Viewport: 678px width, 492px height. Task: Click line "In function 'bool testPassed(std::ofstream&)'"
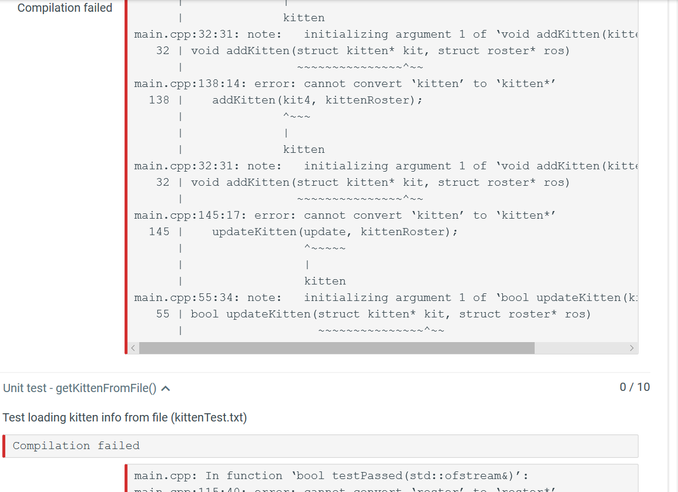[331, 476]
